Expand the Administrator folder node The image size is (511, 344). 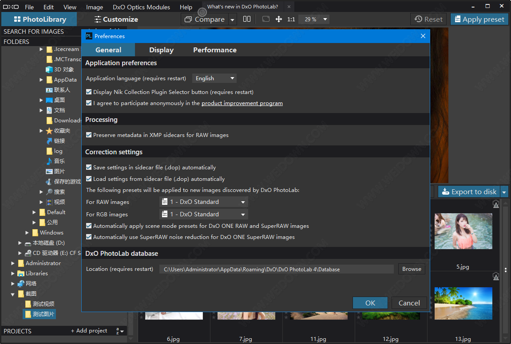pyautogui.click(x=13, y=263)
